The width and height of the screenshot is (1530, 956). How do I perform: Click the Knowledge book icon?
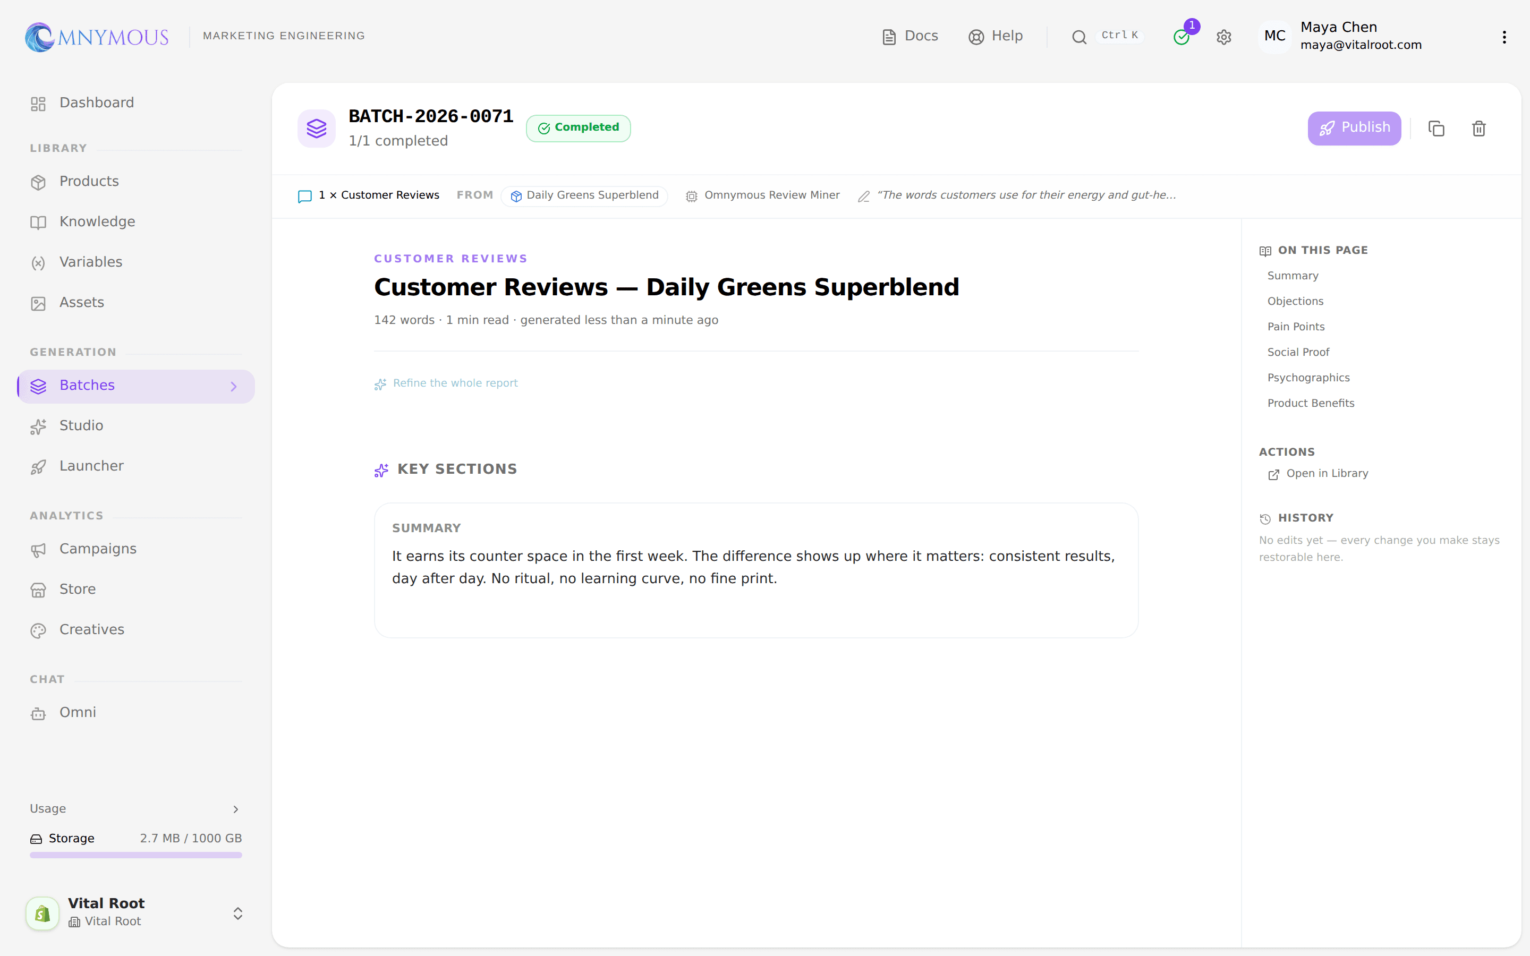click(39, 223)
